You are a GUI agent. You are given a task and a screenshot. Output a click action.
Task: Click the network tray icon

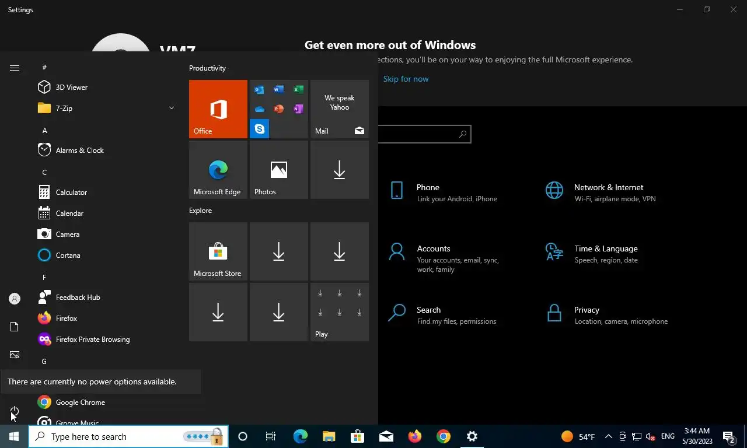[637, 436]
